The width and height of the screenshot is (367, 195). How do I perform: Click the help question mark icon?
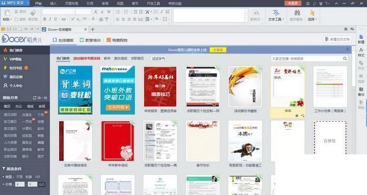click(x=327, y=4)
